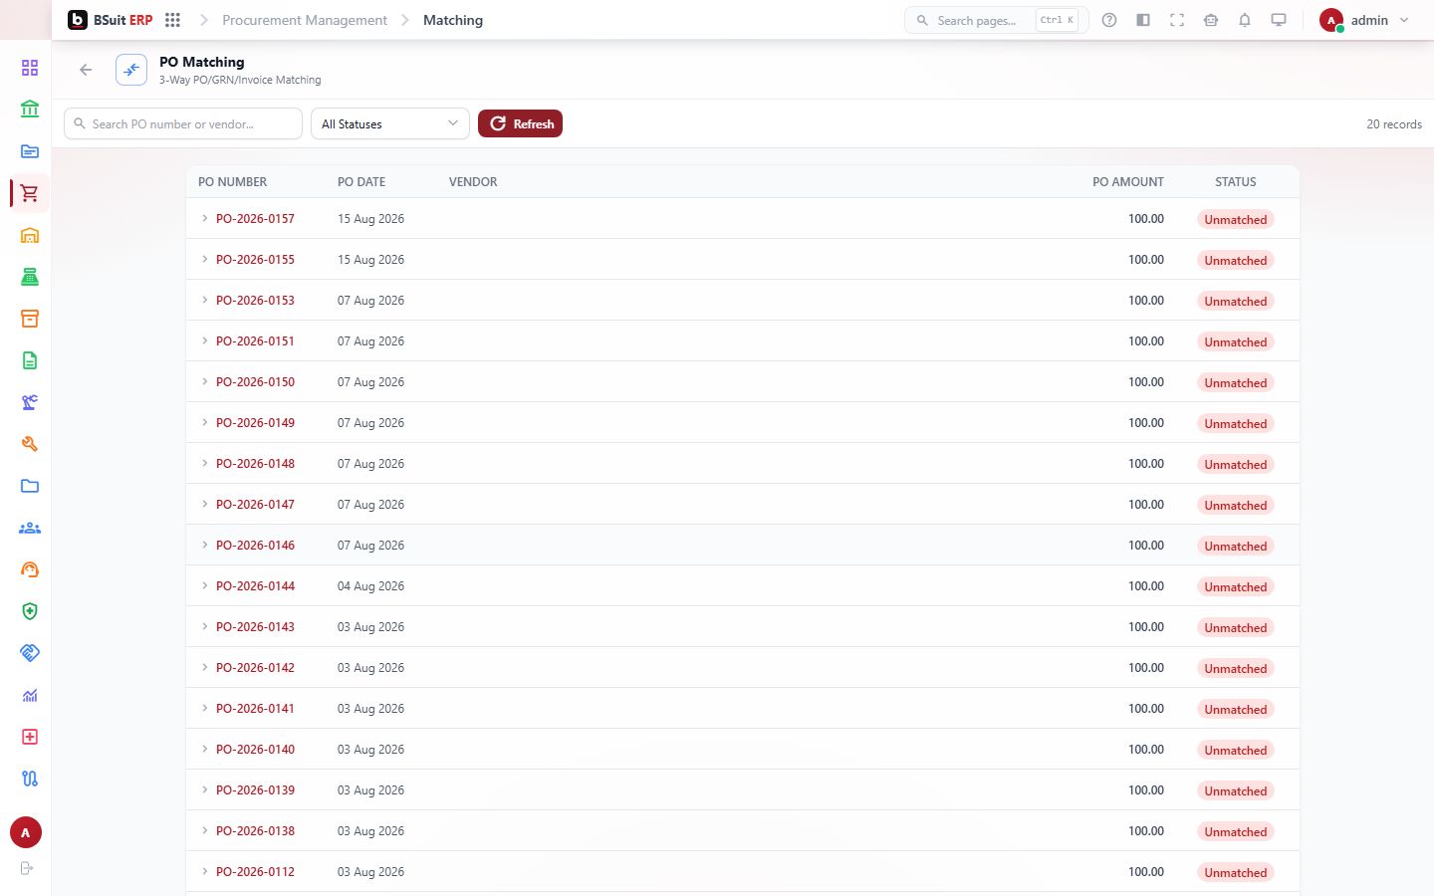
Task: Expand row PO-2026-0140
Action: pos(204,749)
